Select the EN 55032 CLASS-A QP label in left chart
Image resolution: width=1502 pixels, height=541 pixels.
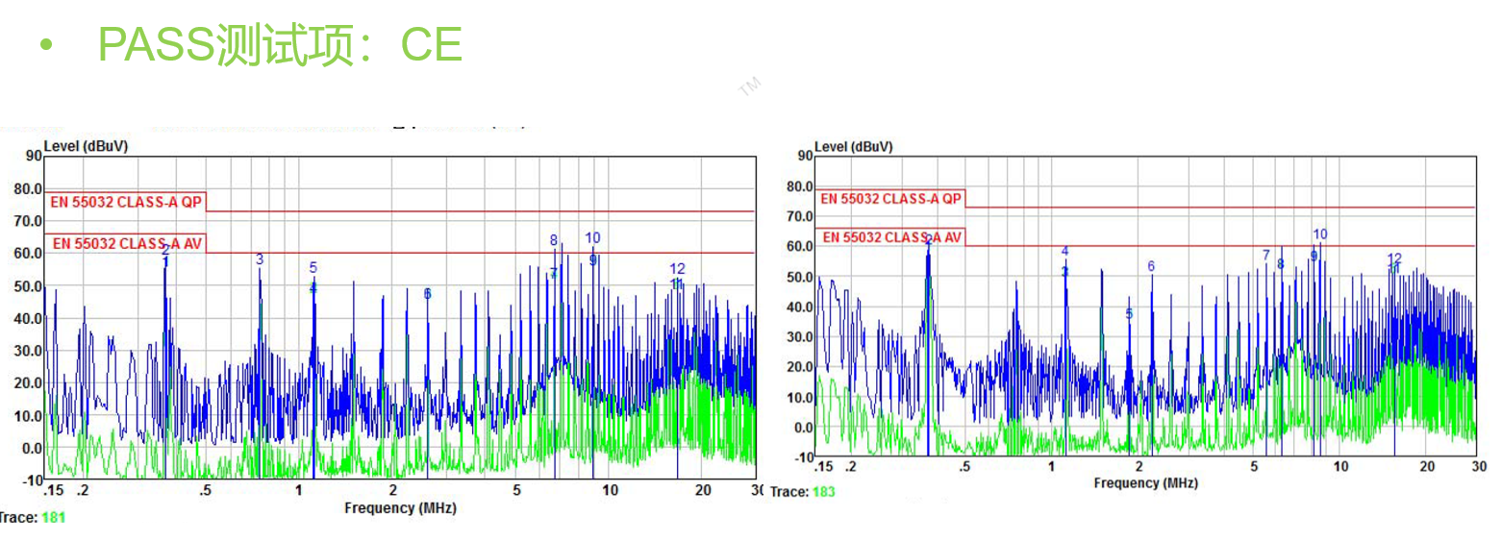pyautogui.click(x=125, y=202)
